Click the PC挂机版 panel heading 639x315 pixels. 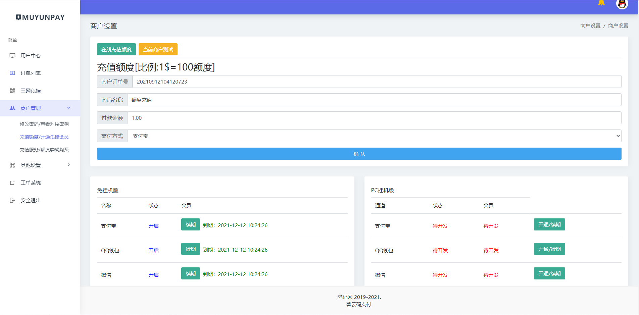pos(383,190)
